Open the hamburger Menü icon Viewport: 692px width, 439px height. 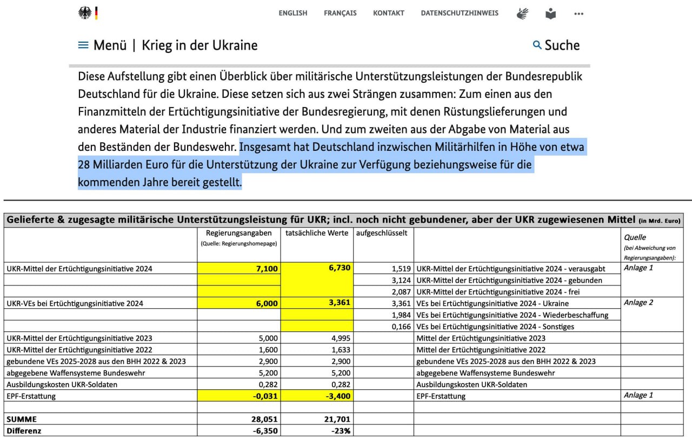(83, 45)
